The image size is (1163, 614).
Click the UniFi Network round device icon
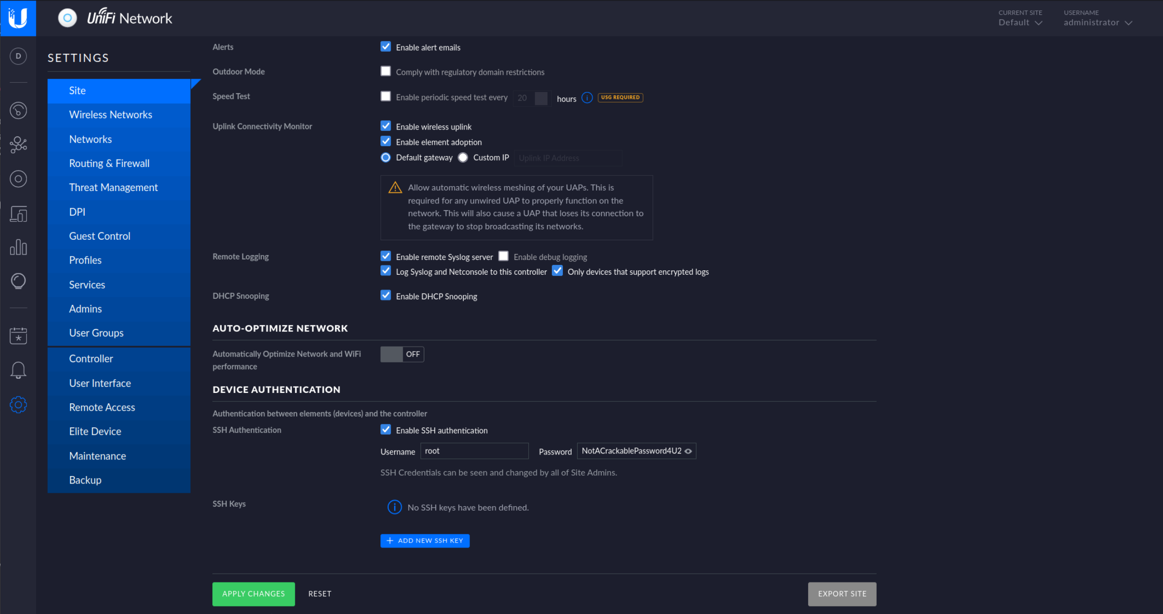click(68, 18)
